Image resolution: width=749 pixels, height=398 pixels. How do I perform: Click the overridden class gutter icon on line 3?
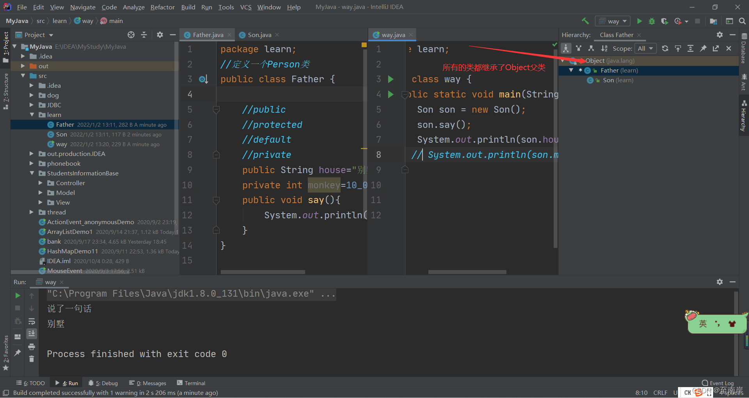[203, 79]
